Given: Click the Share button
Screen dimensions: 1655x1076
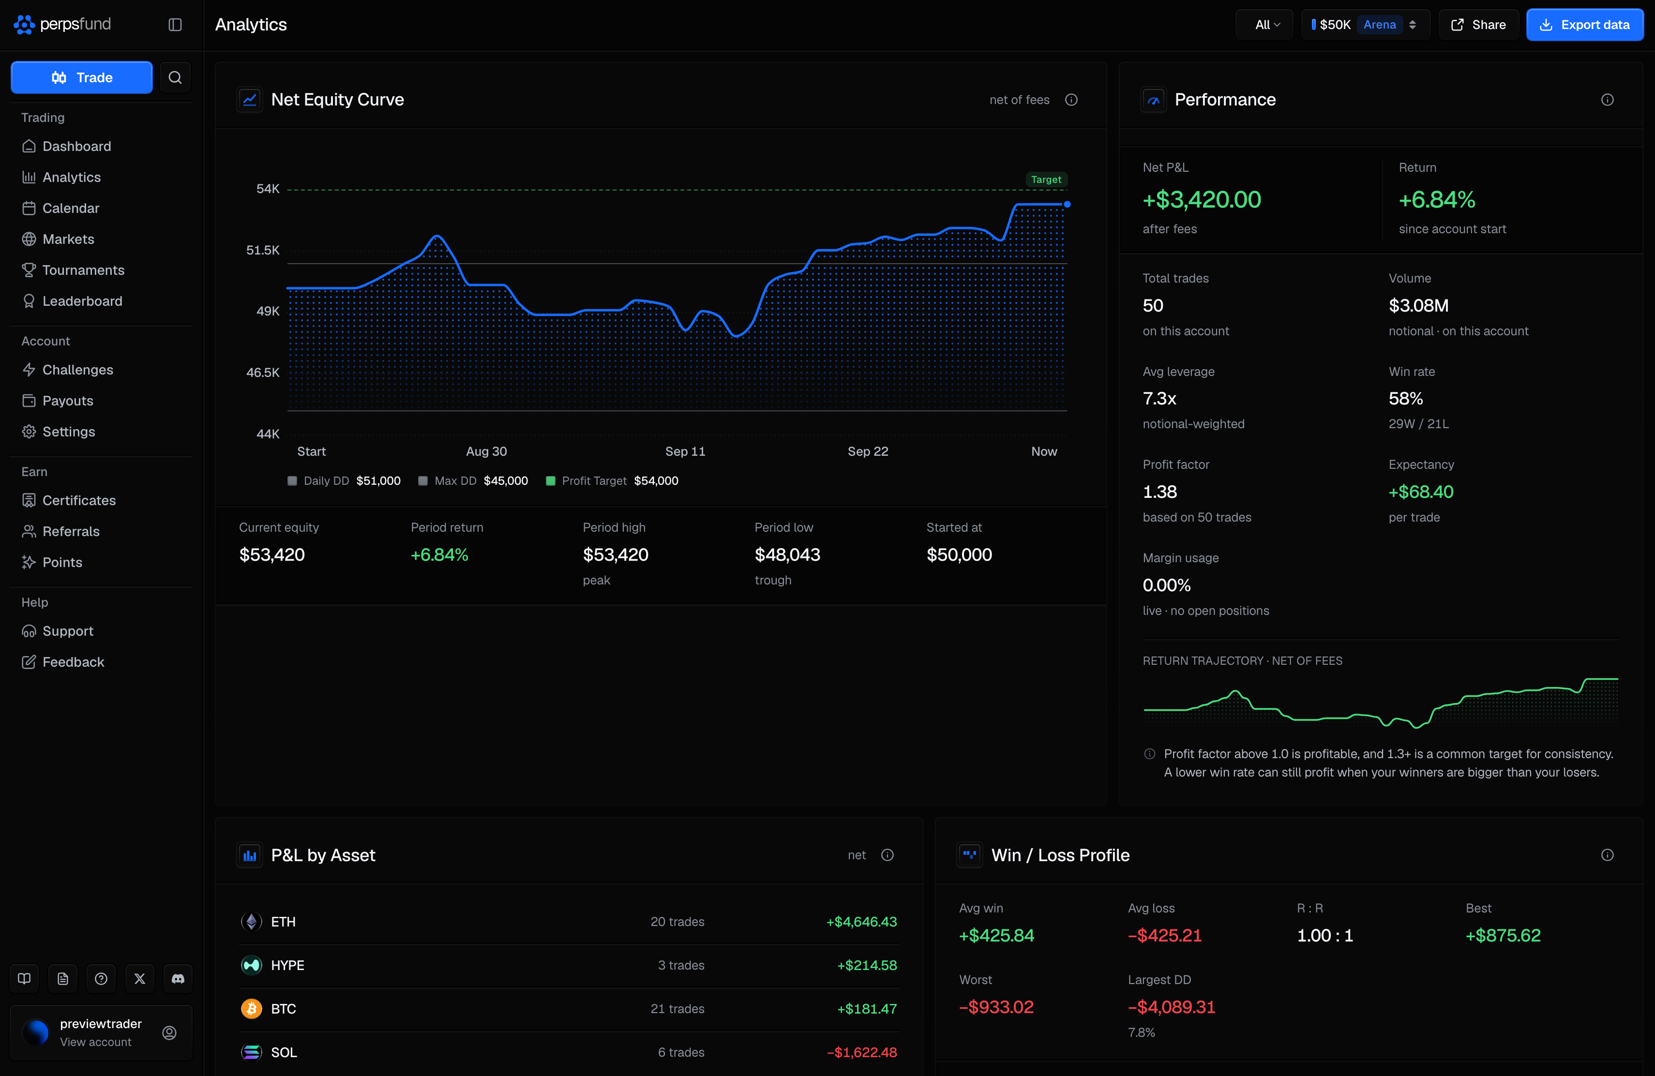Looking at the screenshot, I should click(x=1478, y=25).
